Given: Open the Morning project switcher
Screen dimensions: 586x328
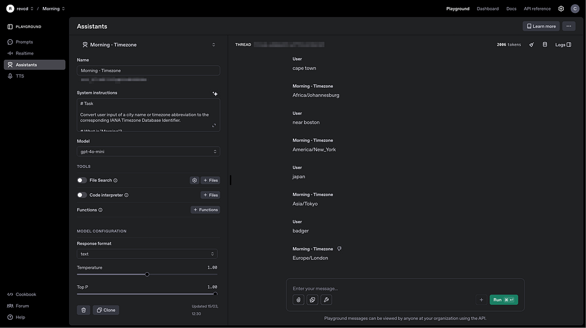Looking at the screenshot, I should (x=53, y=9).
